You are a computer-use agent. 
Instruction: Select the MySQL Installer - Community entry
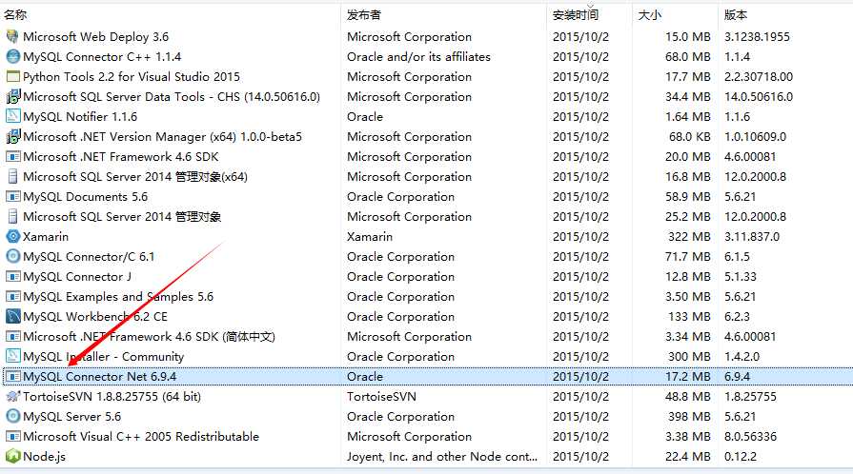point(103,357)
